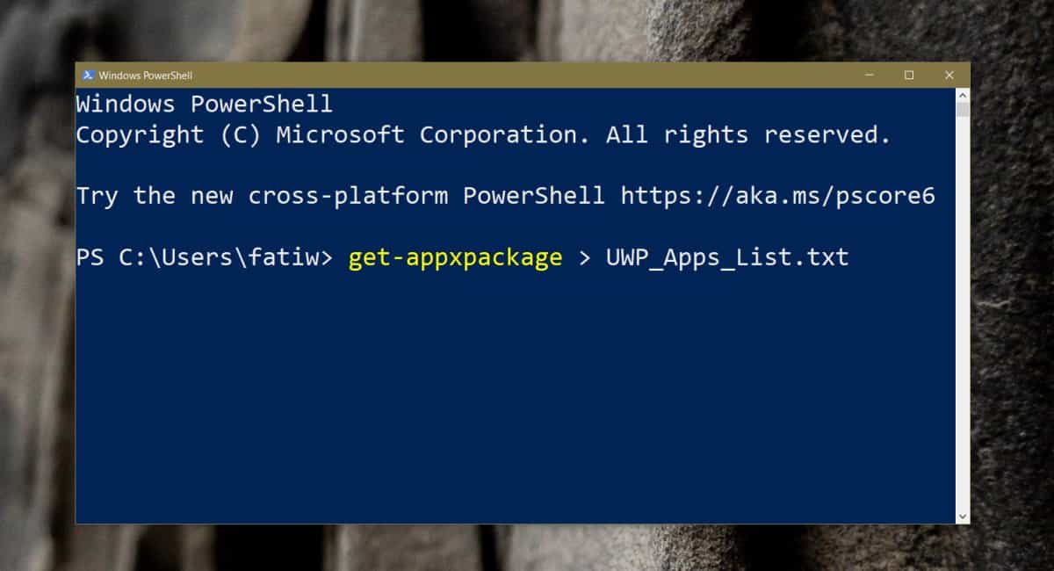
Task: Click the UWP_Apps_List.txt filename
Action: point(726,257)
